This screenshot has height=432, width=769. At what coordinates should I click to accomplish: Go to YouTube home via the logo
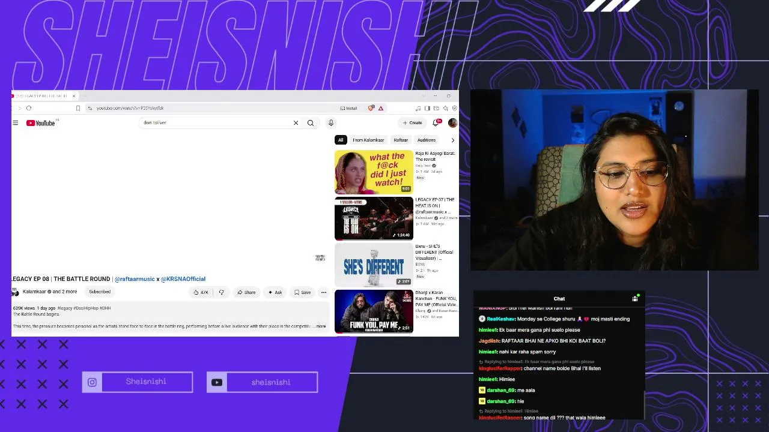(x=41, y=123)
